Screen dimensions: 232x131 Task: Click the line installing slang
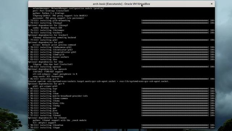pos(43,113)
